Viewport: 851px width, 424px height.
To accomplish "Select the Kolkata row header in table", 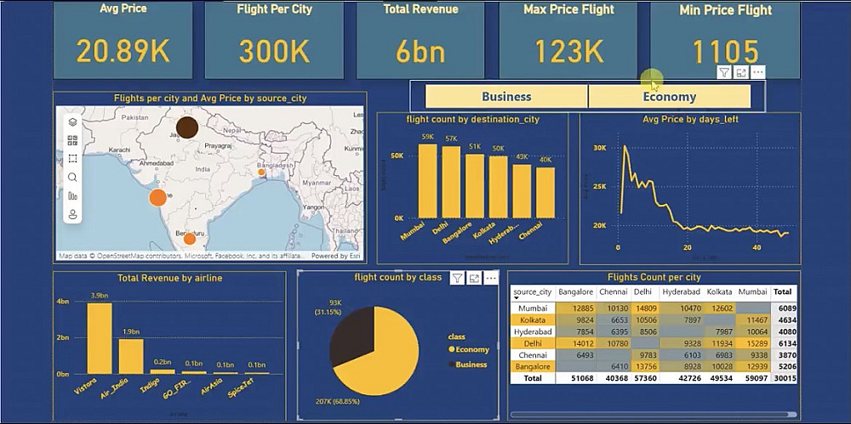I will 533,319.
